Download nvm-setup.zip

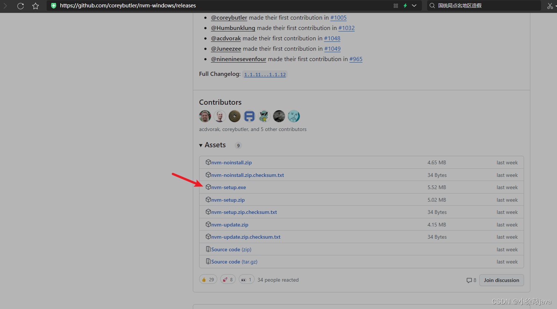coord(228,200)
